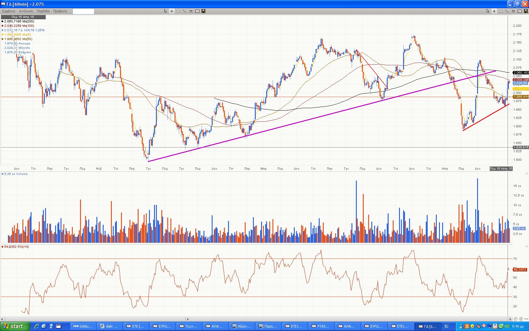Screen dimensions: 529x331
Task: Open the Σύμβολα menu
Action: [x=9, y=11]
